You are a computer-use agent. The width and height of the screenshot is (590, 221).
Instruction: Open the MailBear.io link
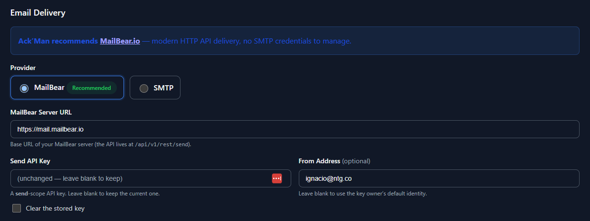point(120,41)
